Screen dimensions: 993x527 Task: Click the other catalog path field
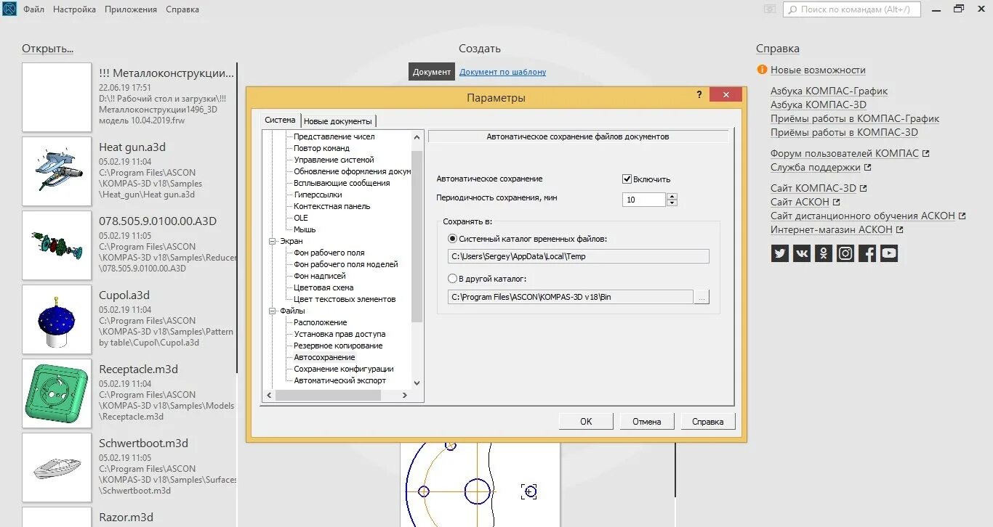[x=571, y=297]
